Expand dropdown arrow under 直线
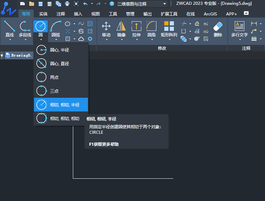 (x=10, y=40)
